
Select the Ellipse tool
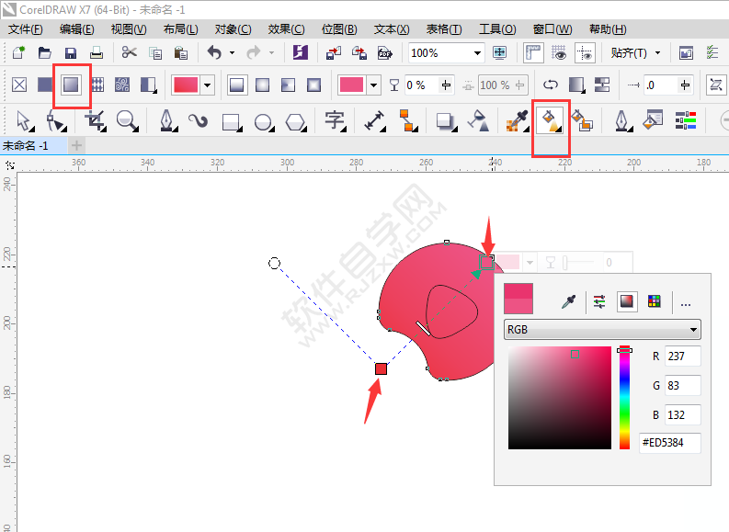(264, 120)
